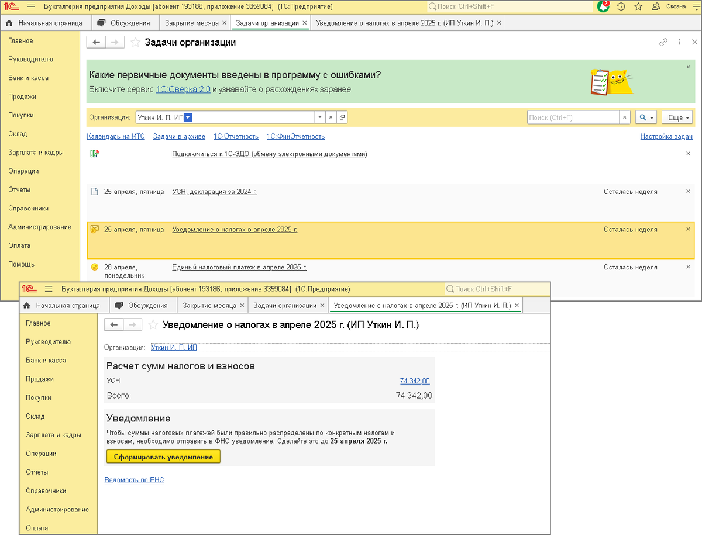Image resolution: width=702 pixels, height=536 pixels.
Task: Close Уведомление о налогах tab in front window
Action: [517, 306]
